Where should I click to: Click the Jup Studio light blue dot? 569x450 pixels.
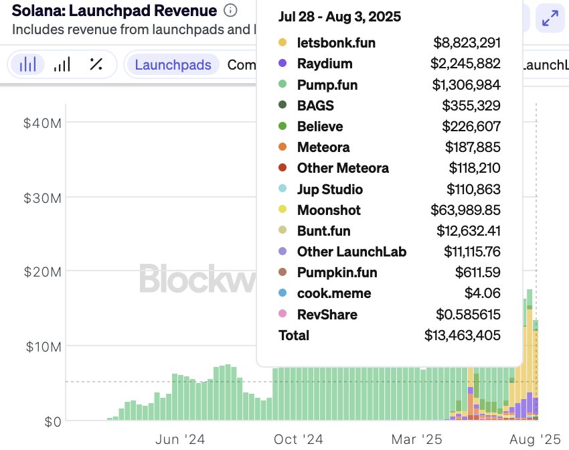click(282, 188)
